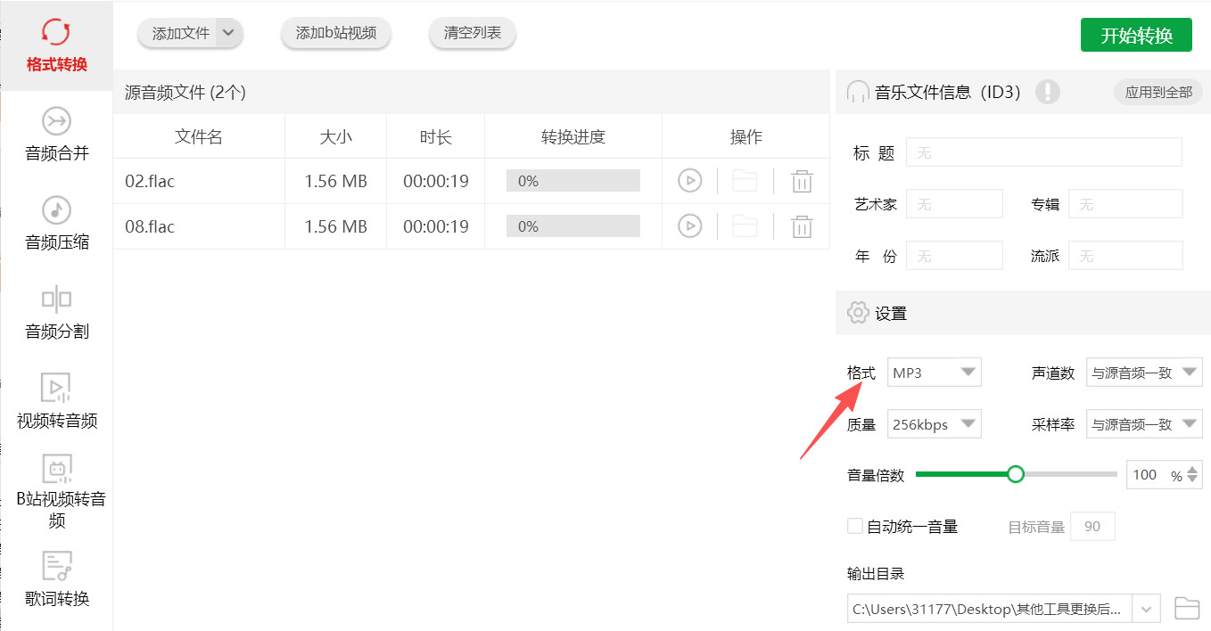Switch to 音频合并 in the sidebar
1211x631 pixels.
[x=56, y=135]
